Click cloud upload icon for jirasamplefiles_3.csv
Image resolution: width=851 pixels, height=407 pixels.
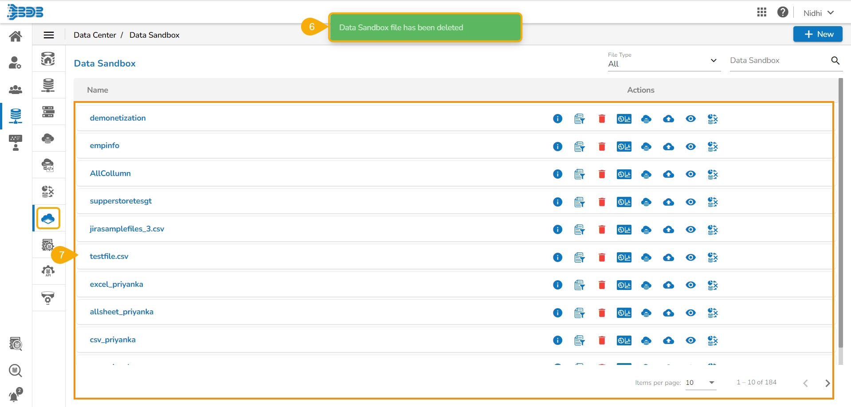[x=668, y=230]
